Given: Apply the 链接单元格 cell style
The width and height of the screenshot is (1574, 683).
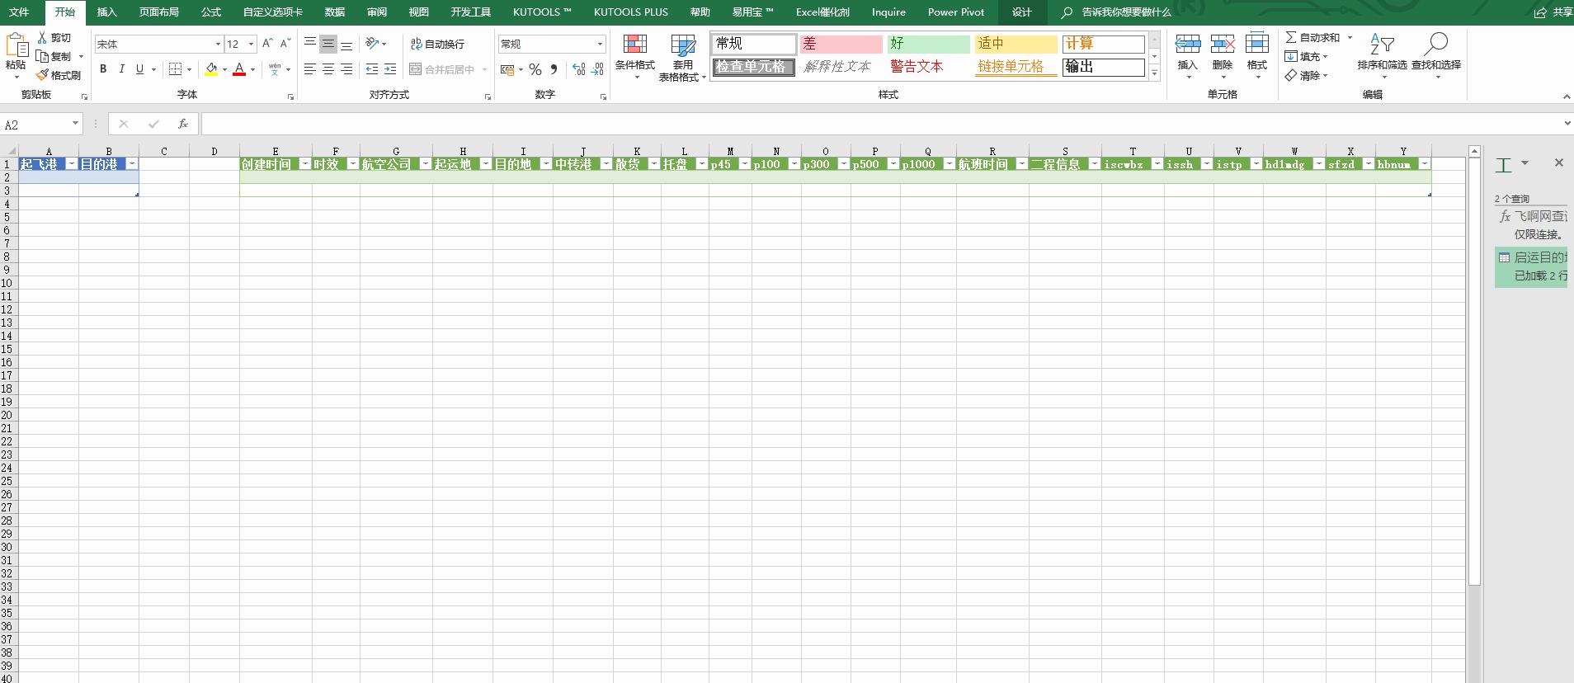Looking at the screenshot, I should tap(1016, 67).
